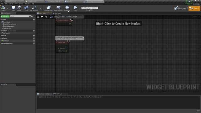
Task: Click HUD_Point breadcrumb
Action: click(x=59, y=17)
